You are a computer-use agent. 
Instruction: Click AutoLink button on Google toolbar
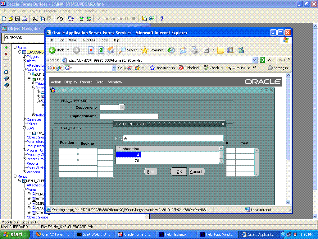pos(238,68)
